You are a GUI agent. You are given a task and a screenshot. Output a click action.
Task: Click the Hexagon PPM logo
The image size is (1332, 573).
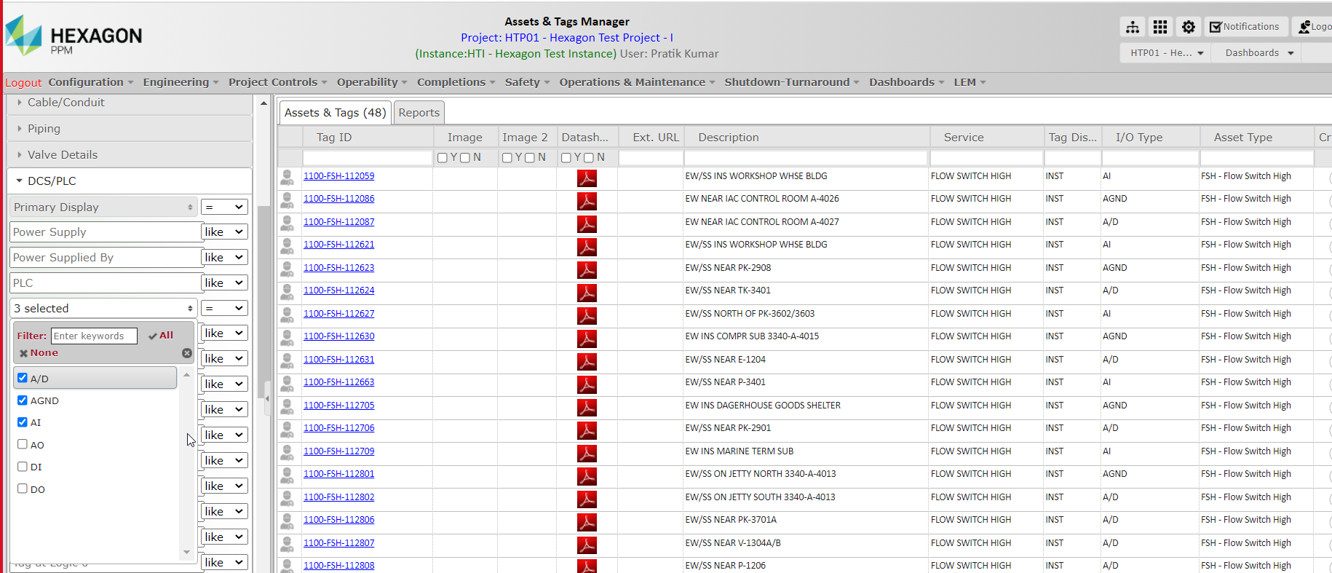click(x=74, y=36)
